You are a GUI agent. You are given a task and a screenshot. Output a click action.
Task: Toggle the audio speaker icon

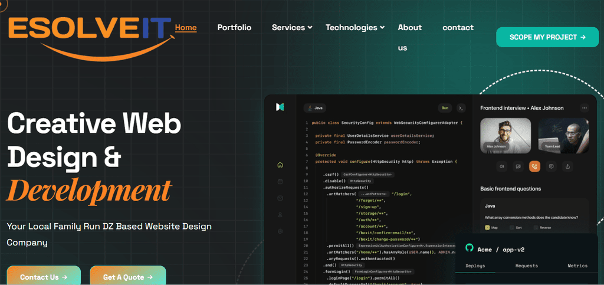pos(502,166)
